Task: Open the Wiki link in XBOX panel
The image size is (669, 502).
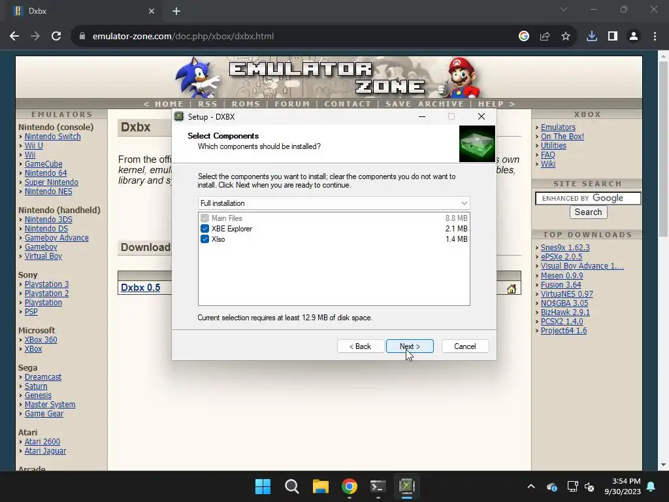Action: click(x=548, y=164)
